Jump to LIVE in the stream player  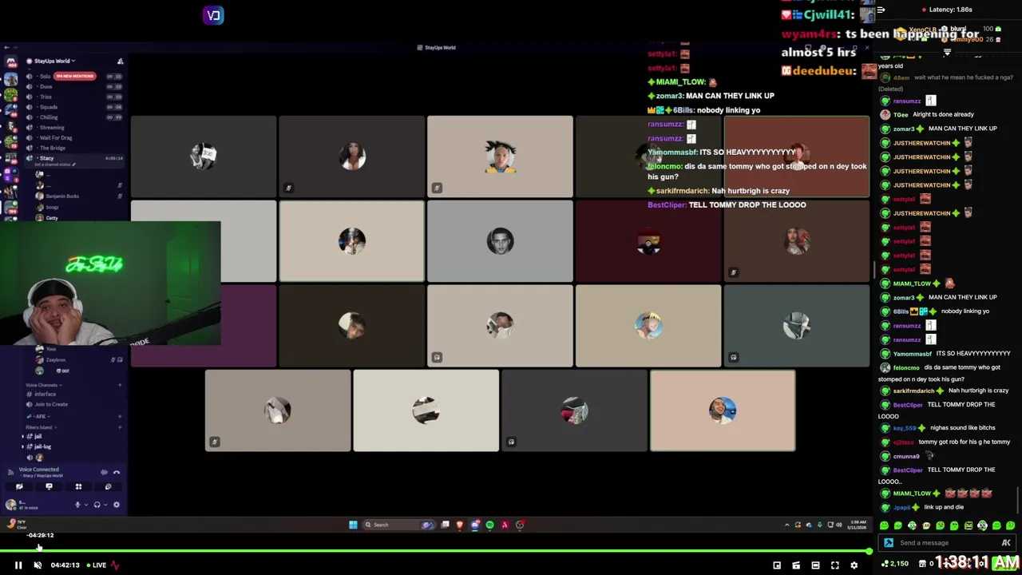(96, 565)
